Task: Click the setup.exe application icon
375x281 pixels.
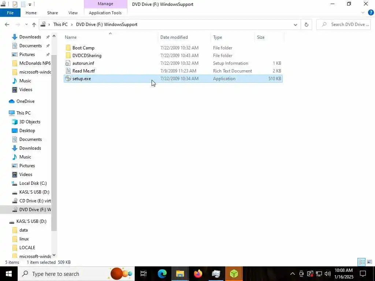Action: tap(68, 79)
